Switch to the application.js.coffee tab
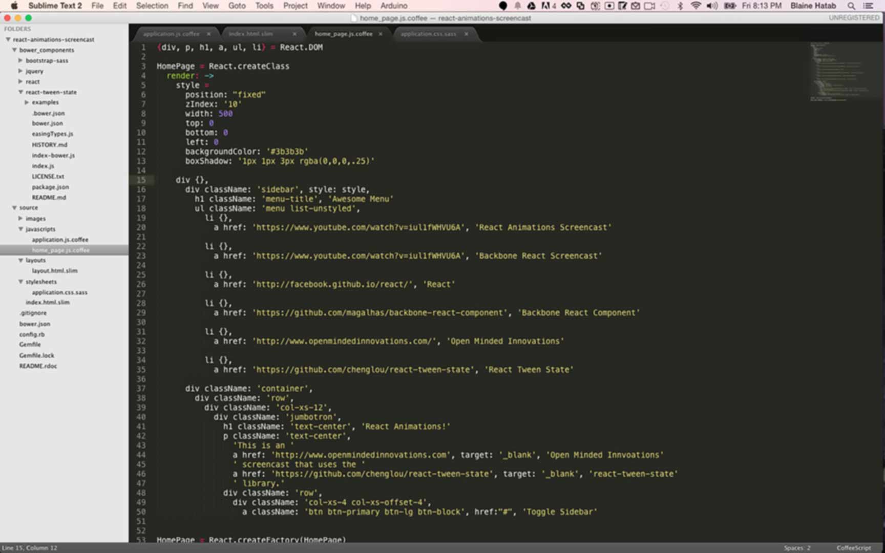The image size is (885, 553). coord(171,34)
